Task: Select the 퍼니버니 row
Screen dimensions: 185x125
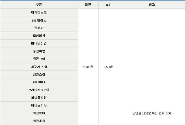Action: 39,82
